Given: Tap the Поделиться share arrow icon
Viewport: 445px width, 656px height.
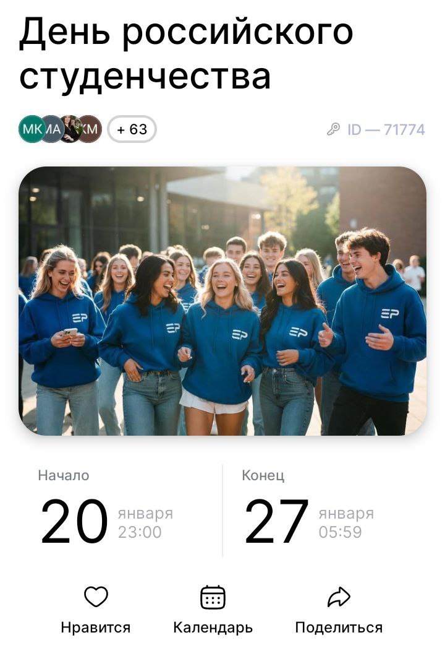Looking at the screenshot, I should (339, 597).
